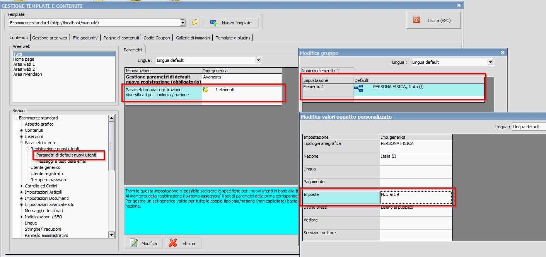Select Utente registrato in the tree

47,174
